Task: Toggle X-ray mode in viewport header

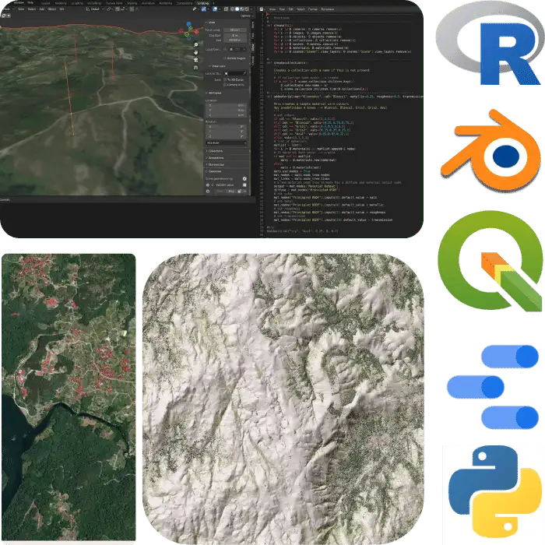Action: tap(226, 9)
